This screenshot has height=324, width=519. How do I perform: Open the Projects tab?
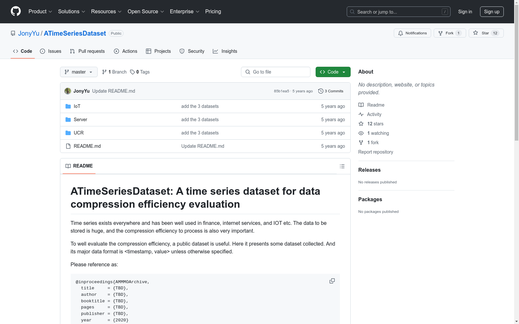pyautogui.click(x=158, y=51)
